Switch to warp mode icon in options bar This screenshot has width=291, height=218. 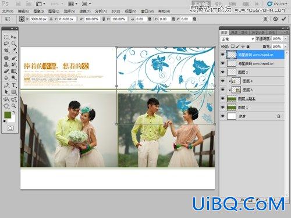point(265,19)
